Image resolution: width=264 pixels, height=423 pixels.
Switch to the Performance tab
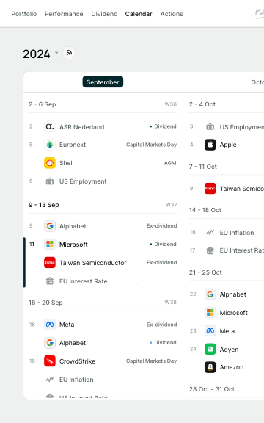64,14
